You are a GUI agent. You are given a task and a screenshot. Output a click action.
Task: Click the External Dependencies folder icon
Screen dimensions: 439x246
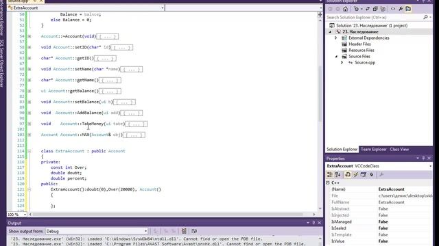[x=344, y=38]
